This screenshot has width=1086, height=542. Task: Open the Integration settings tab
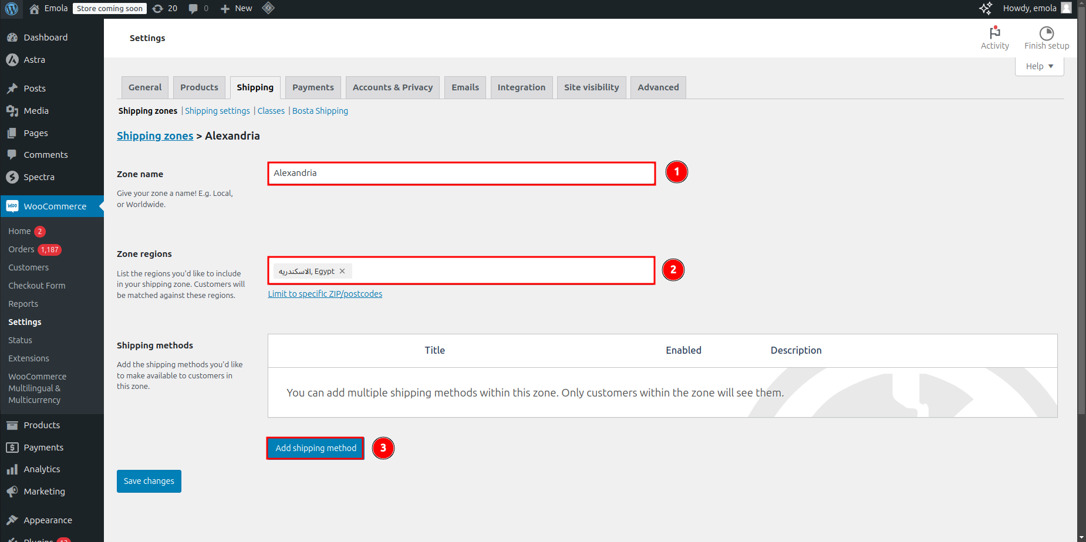point(521,87)
